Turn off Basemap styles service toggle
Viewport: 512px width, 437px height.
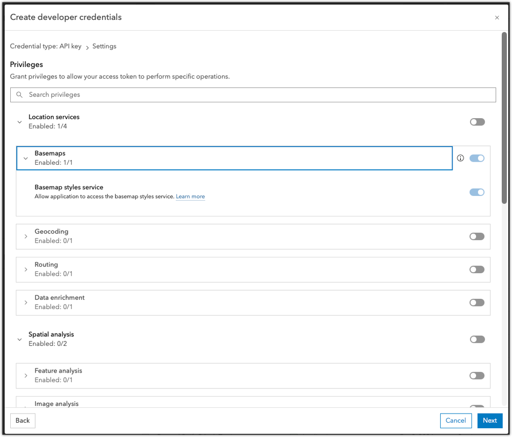click(x=477, y=192)
